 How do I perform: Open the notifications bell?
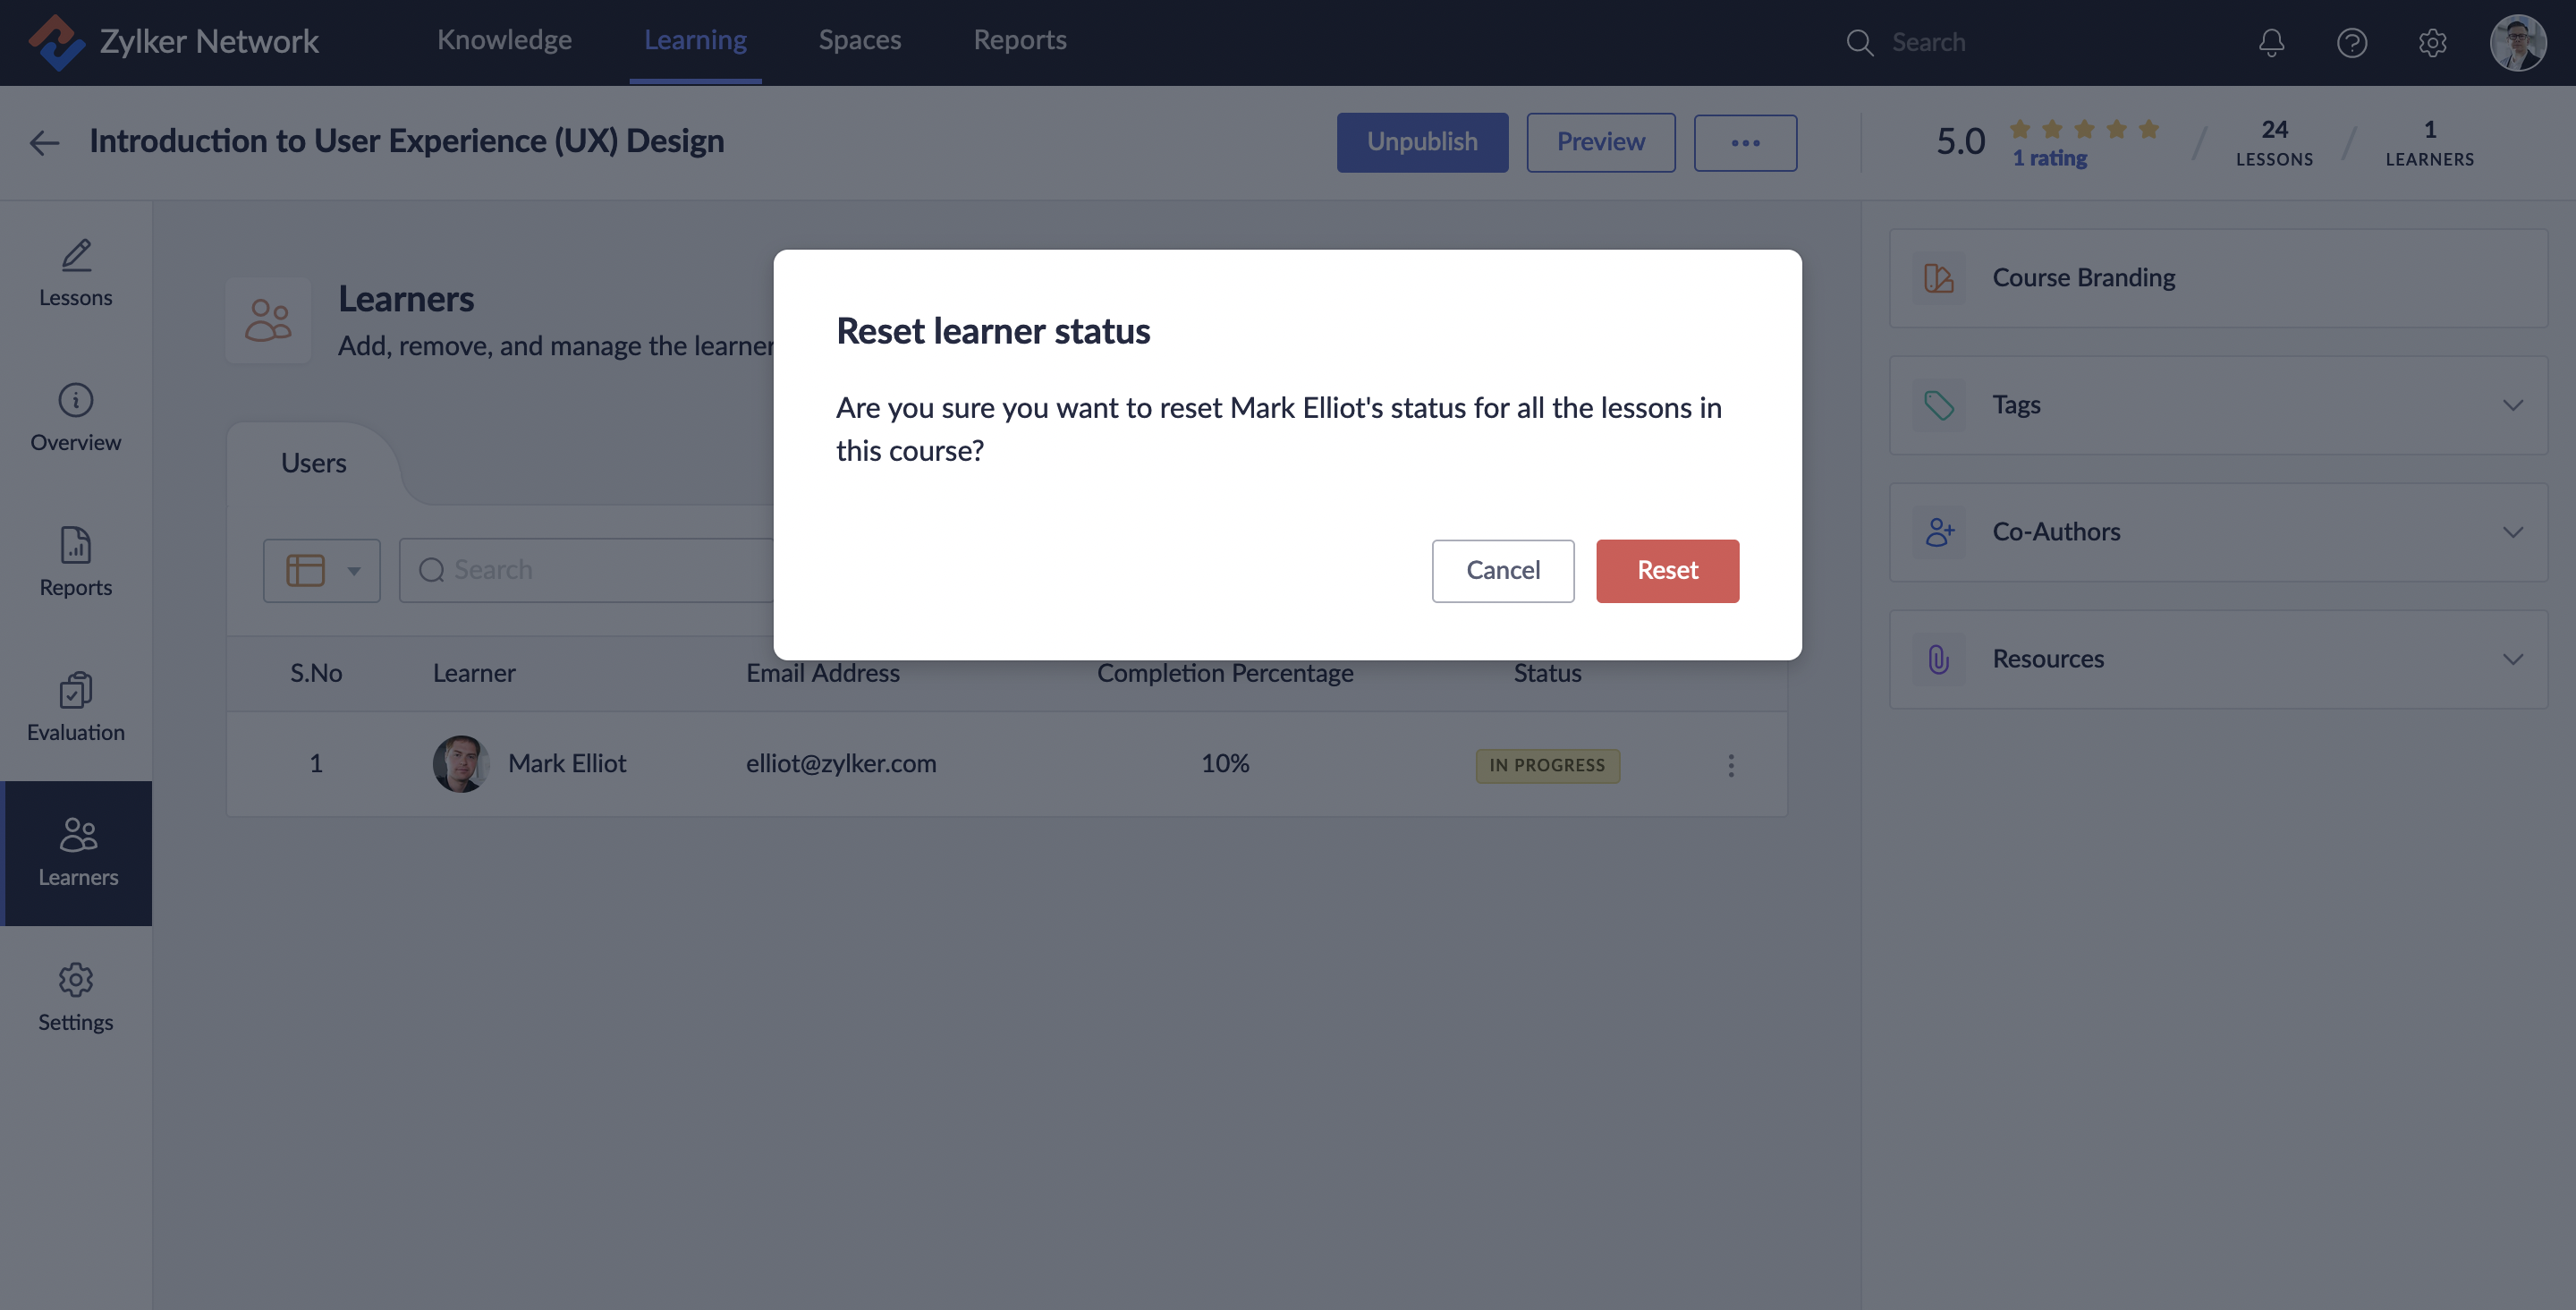point(2271,42)
